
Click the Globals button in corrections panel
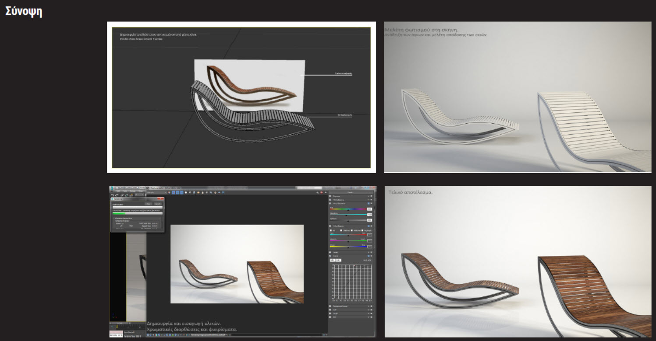tap(350, 192)
